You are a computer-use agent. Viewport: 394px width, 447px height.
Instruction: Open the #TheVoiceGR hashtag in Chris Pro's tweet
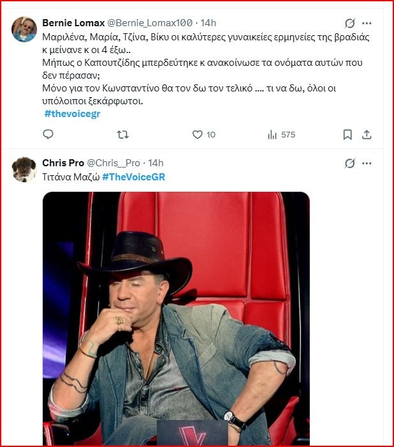(x=133, y=177)
